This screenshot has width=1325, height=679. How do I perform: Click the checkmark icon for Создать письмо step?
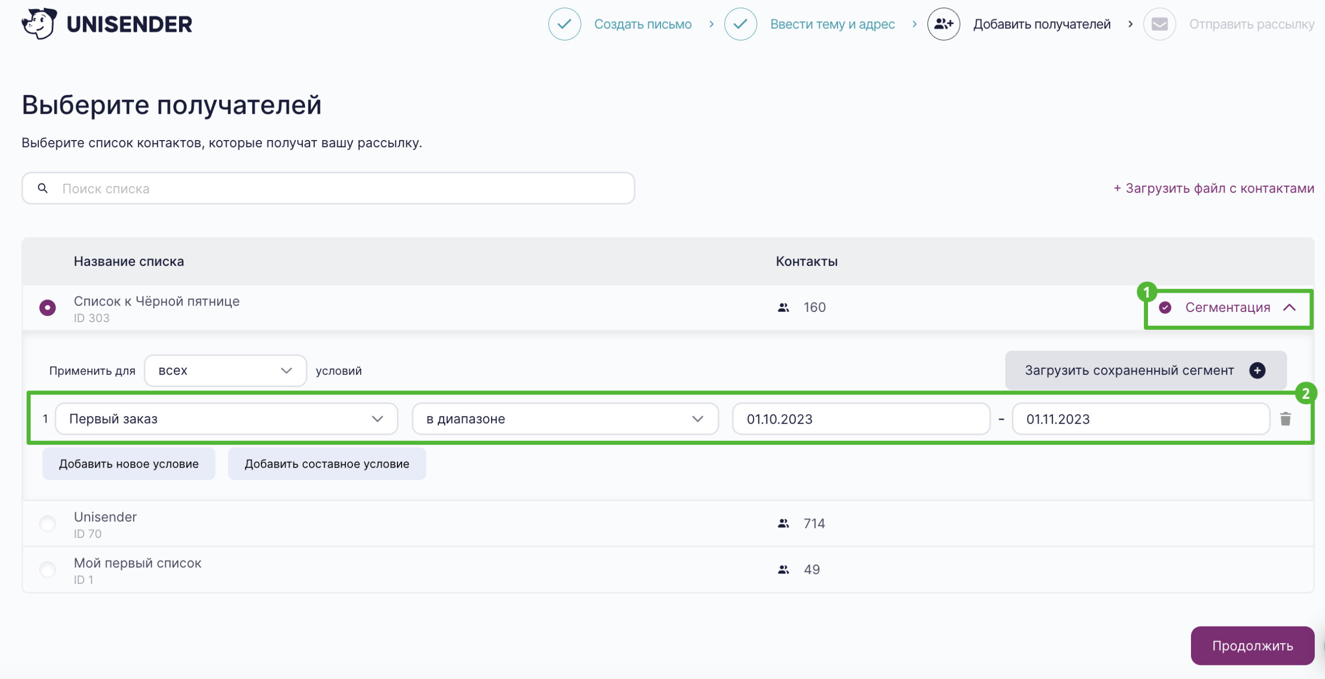[564, 24]
